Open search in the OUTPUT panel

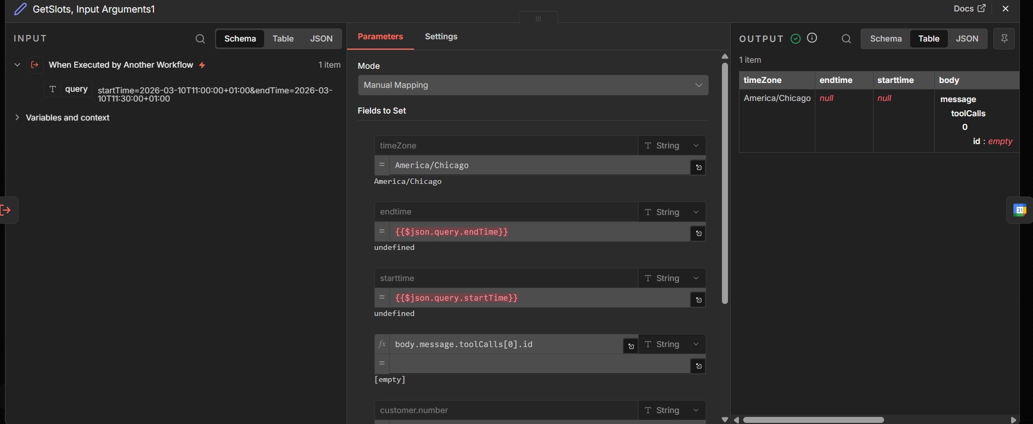click(x=846, y=39)
